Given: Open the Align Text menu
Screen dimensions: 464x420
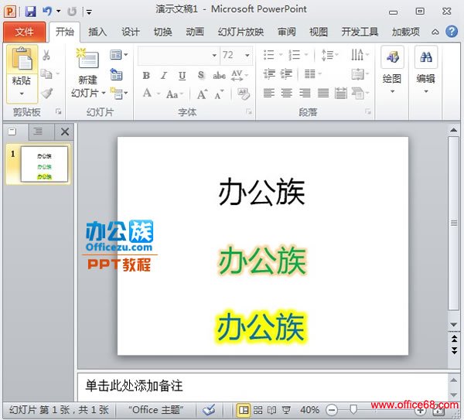Looking at the screenshot, I should 360,73.
